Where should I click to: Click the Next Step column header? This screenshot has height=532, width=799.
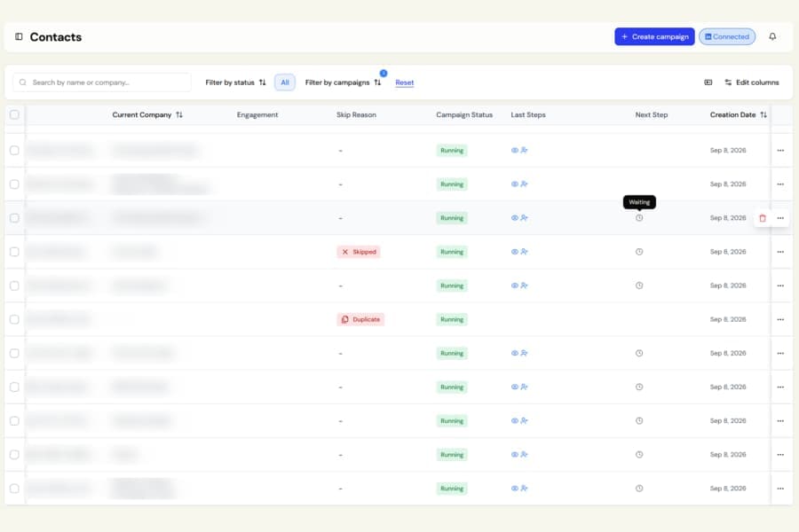[x=652, y=115]
